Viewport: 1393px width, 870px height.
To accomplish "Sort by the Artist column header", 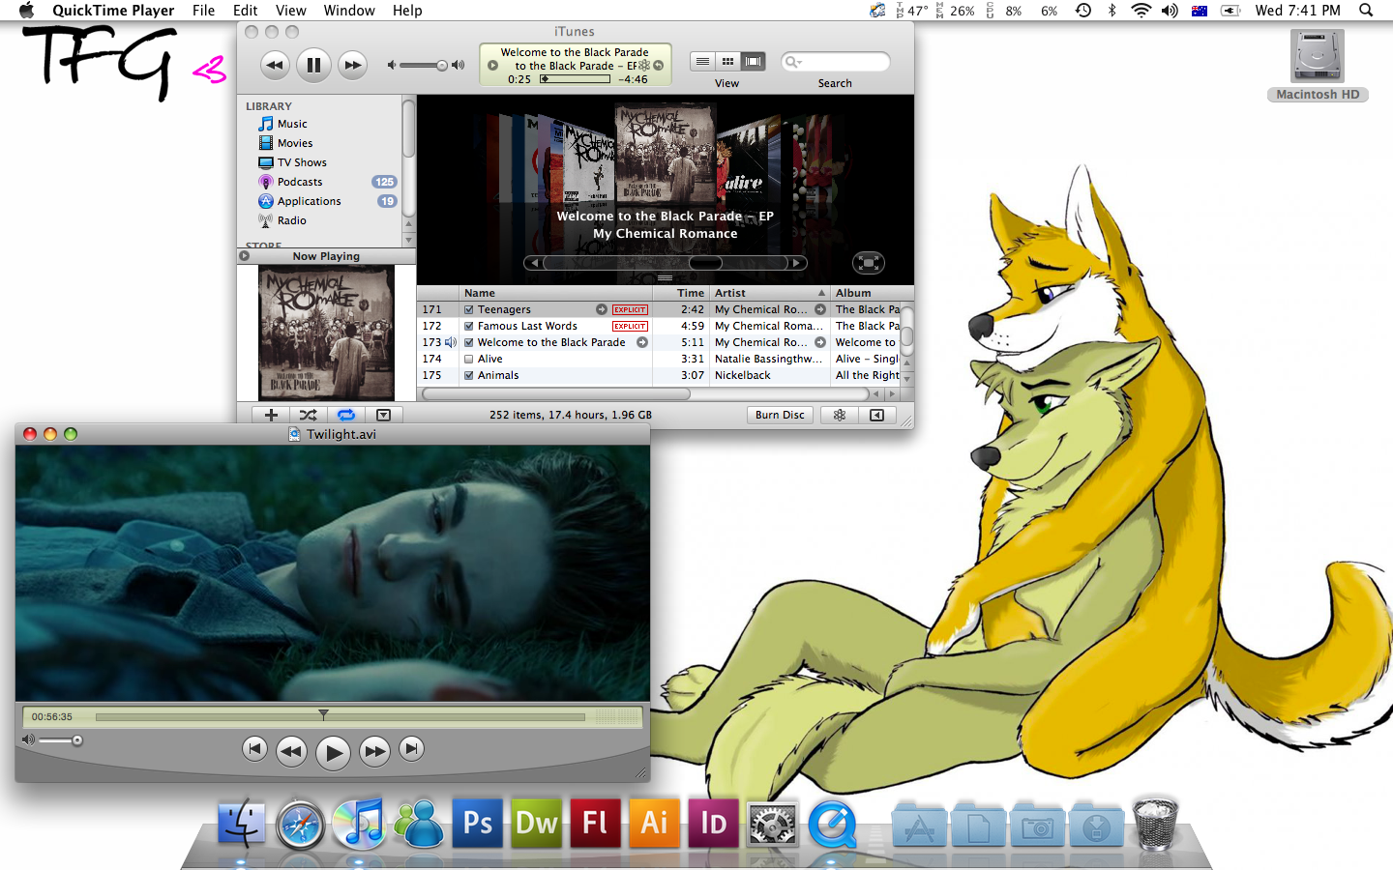I will (764, 293).
